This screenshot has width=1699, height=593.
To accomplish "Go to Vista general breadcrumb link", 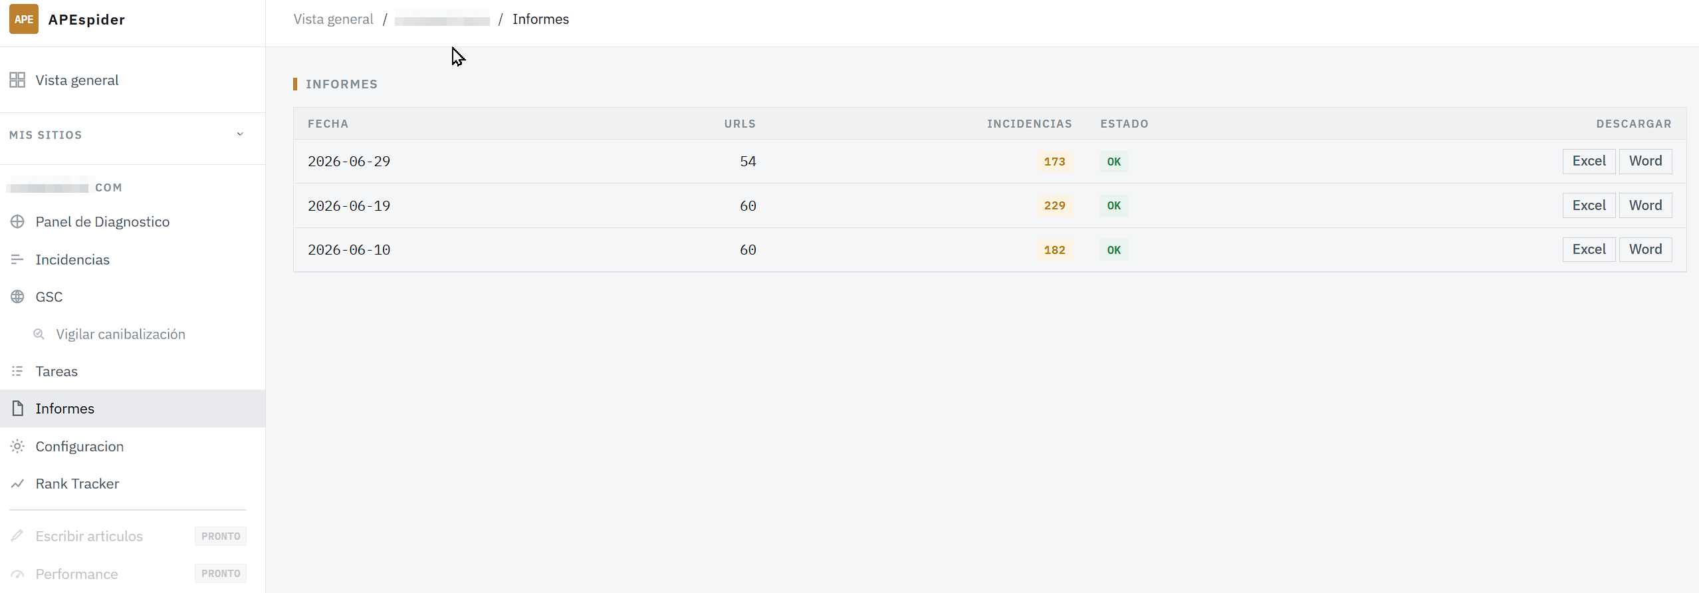I will tap(334, 19).
